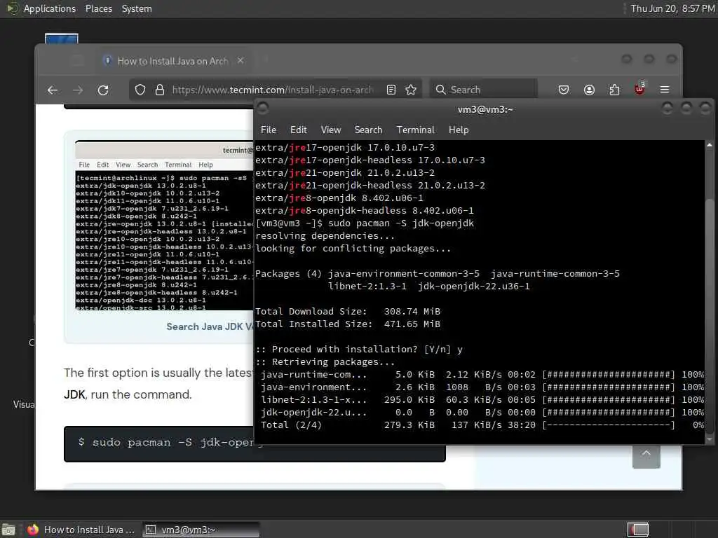The height and width of the screenshot is (538, 718).
Task: Go back in the Firefox browser
Action: click(52, 90)
